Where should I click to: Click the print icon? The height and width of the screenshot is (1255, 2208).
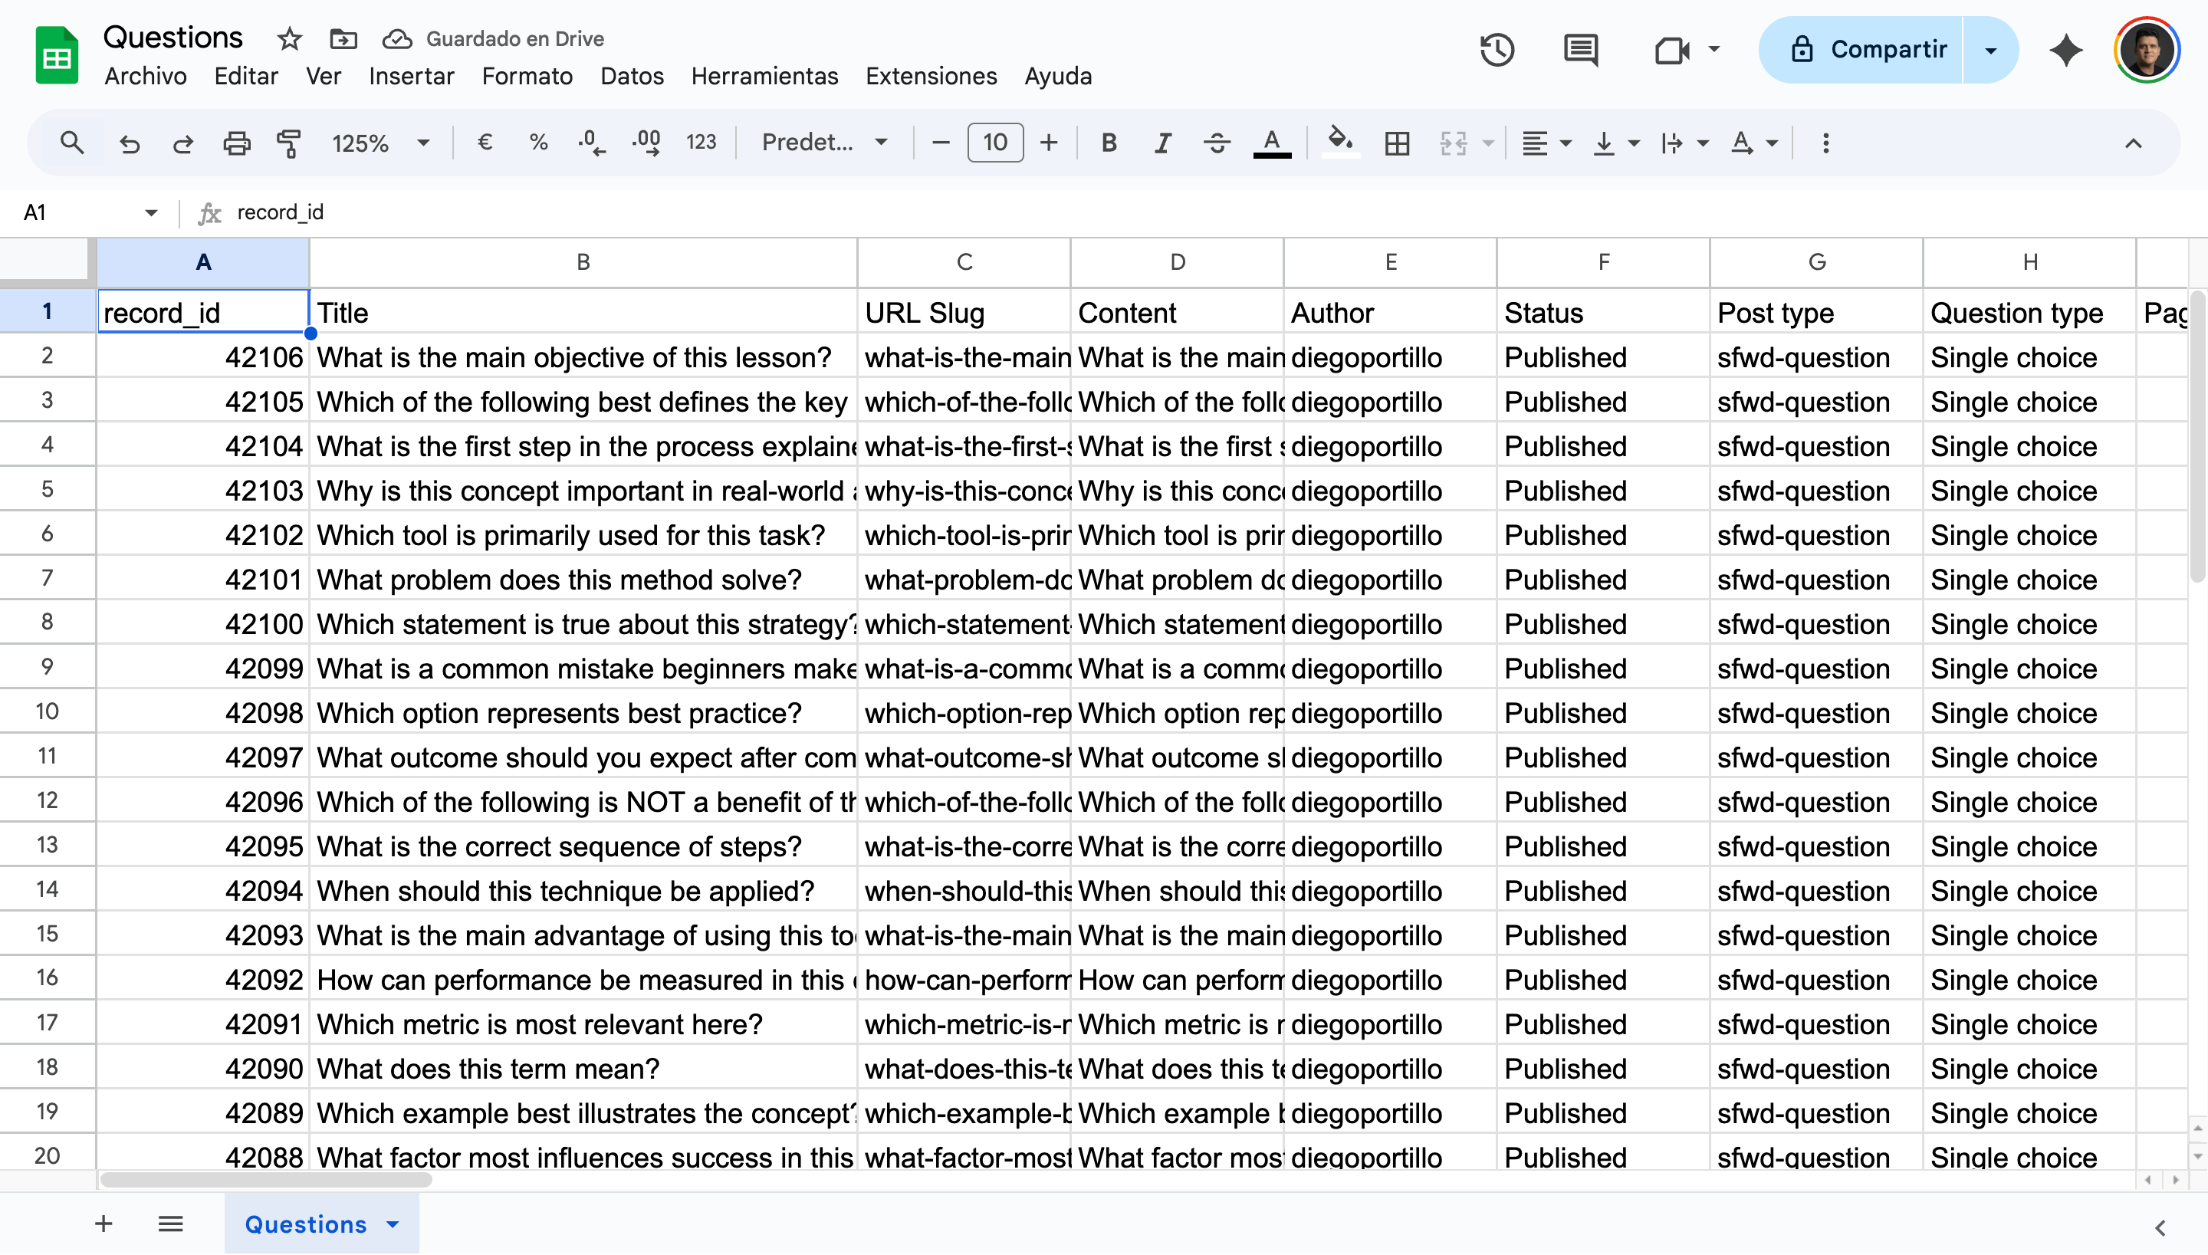[236, 143]
